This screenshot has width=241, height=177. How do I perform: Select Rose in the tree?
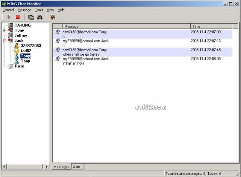(19, 66)
